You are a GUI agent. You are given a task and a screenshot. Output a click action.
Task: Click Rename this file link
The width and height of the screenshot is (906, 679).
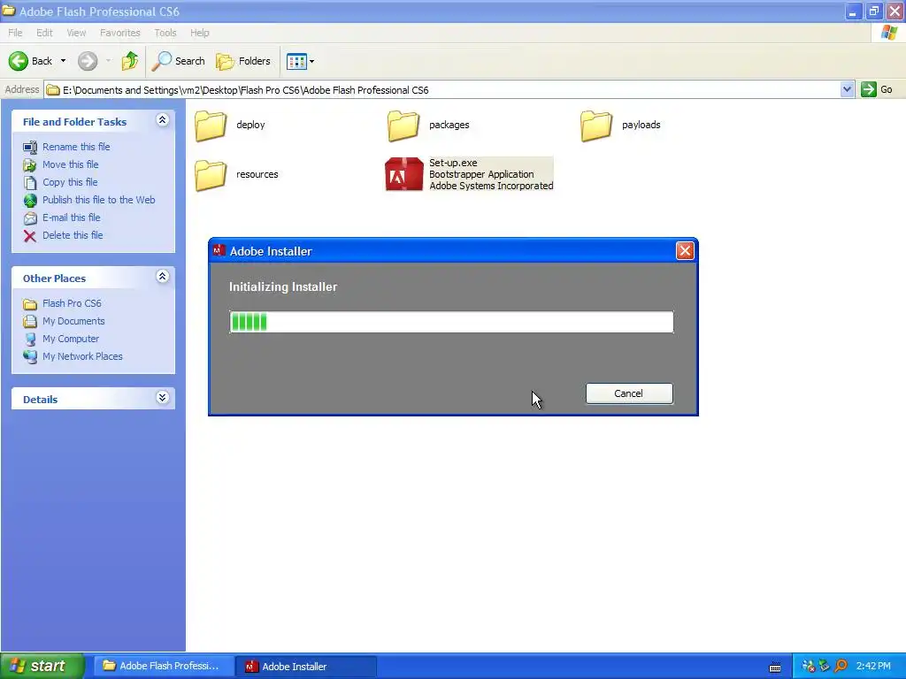point(76,147)
